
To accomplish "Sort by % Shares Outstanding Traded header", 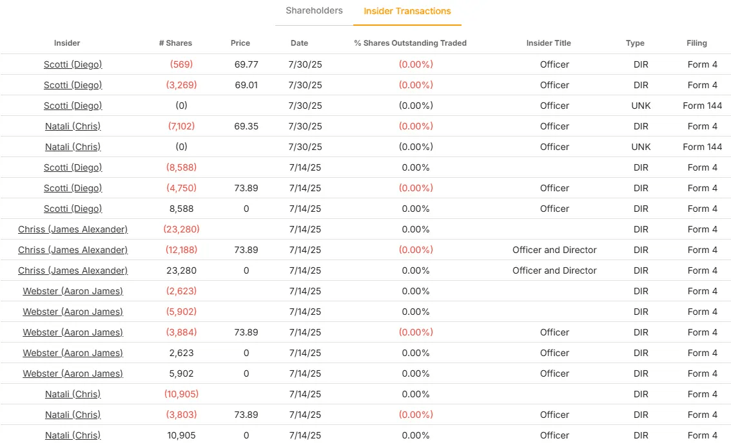I will point(410,43).
